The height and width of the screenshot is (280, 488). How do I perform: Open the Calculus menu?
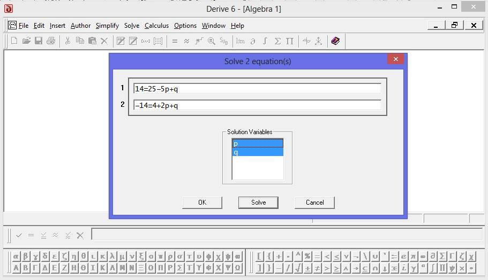[x=156, y=26]
